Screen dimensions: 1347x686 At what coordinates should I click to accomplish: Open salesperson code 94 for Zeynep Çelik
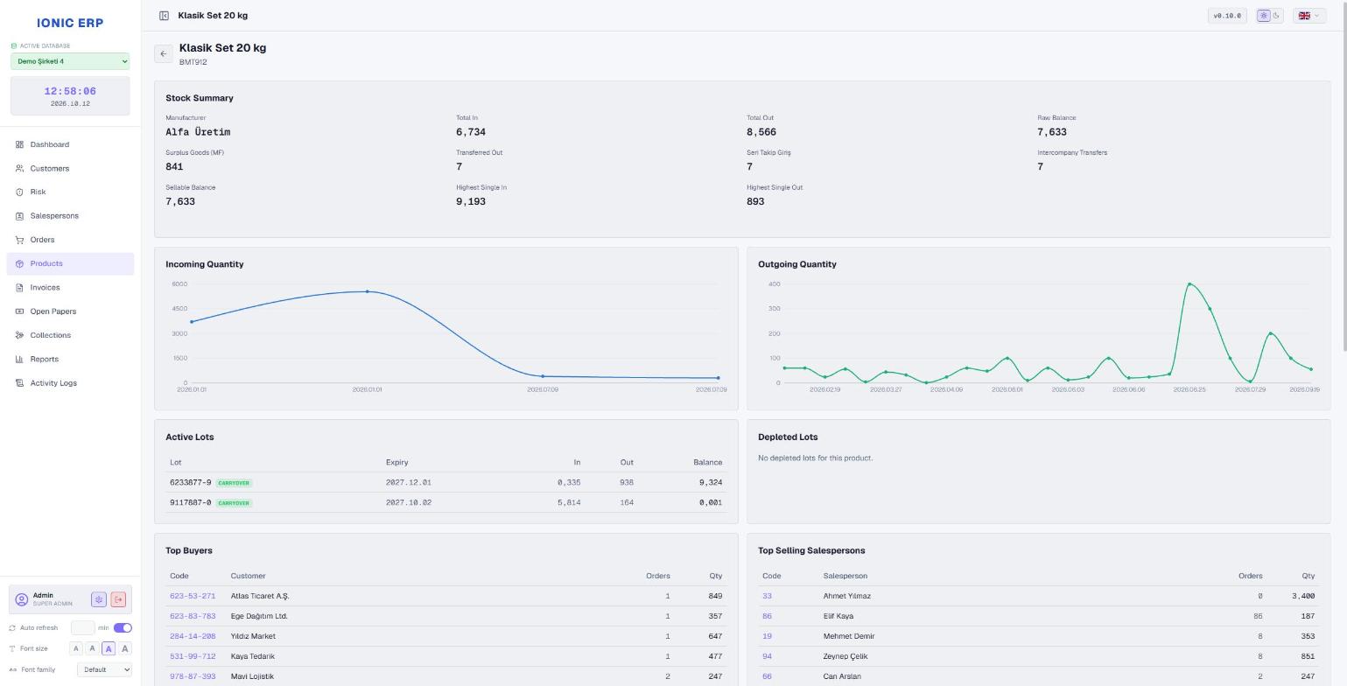[767, 656]
